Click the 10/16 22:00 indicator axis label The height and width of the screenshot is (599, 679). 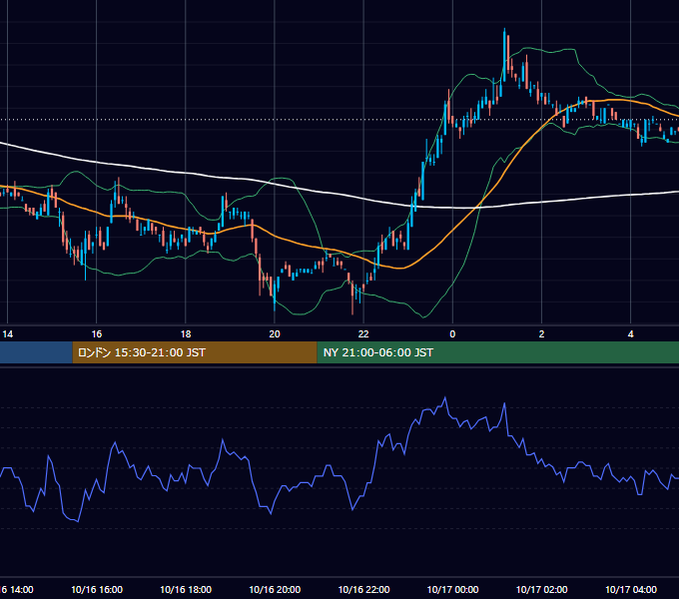[x=363, y=589]
